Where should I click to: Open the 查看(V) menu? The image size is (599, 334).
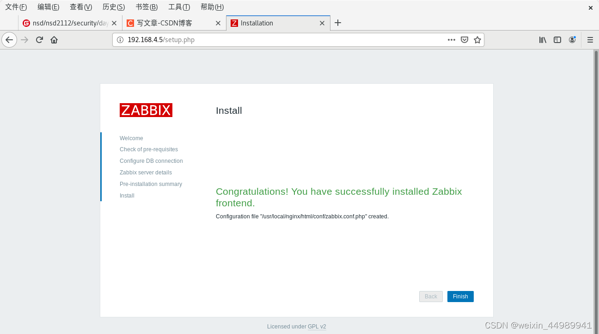click(81, 7)
